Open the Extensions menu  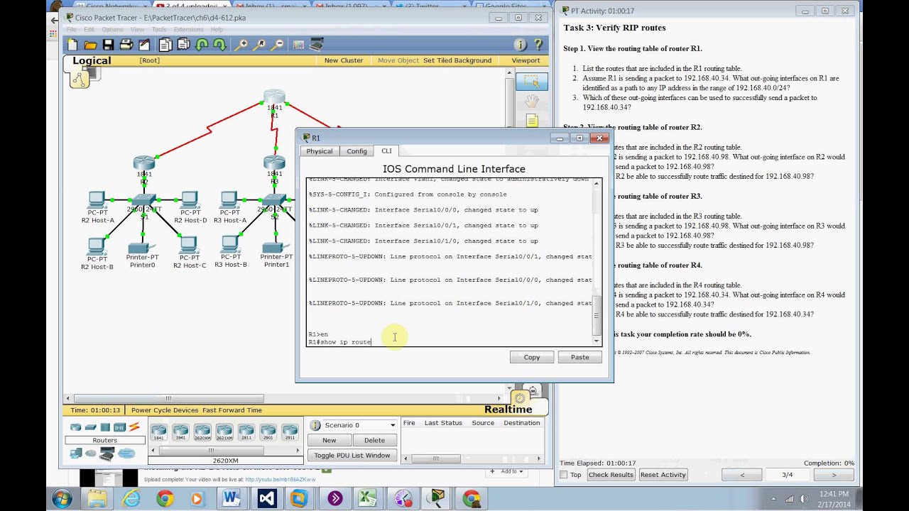point(188,29)
